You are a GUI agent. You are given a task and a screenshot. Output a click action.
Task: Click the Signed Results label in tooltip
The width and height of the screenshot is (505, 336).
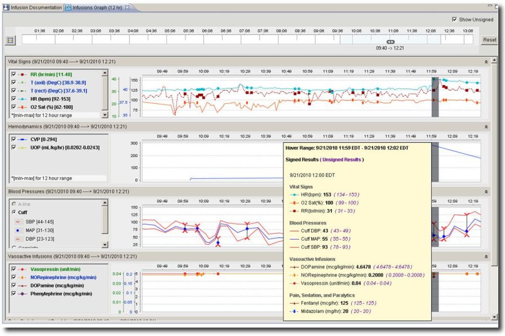pyautogui.click(x=302, y=160)
